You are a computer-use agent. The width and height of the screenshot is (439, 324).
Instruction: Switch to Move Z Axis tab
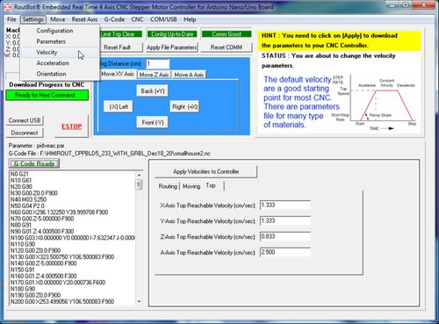pyautogui.click(x=154, y=75)
